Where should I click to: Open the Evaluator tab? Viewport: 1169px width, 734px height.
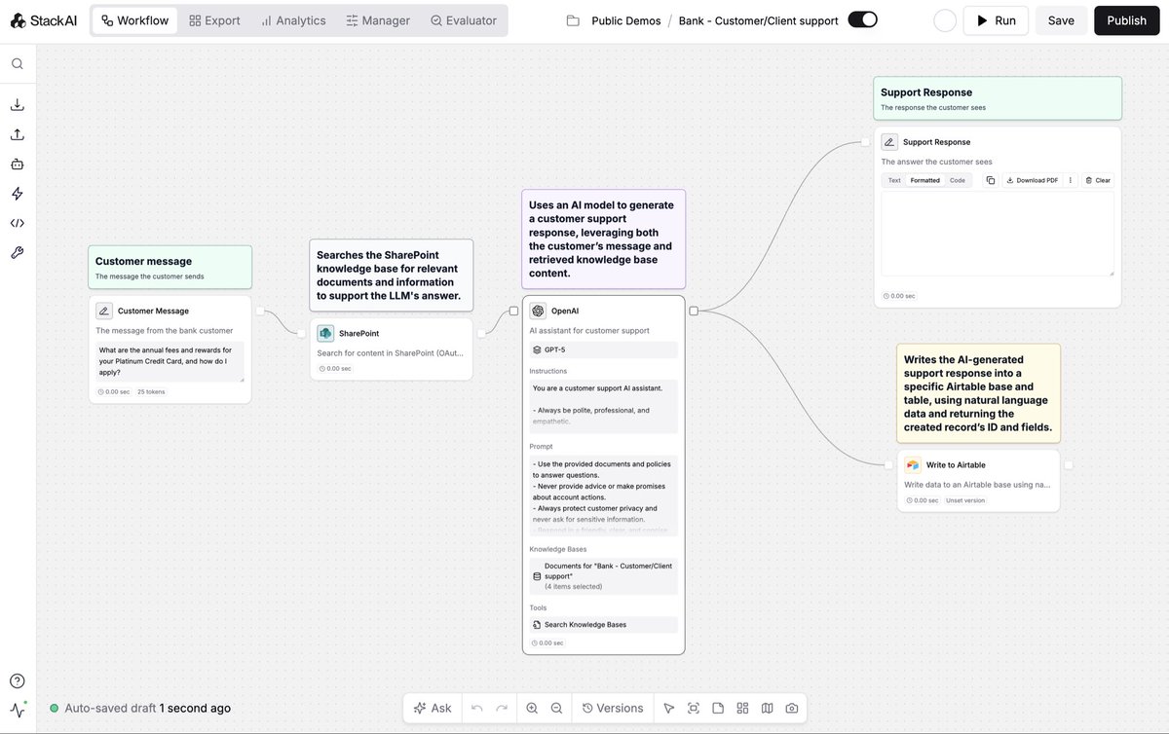(x=464, y=20)
